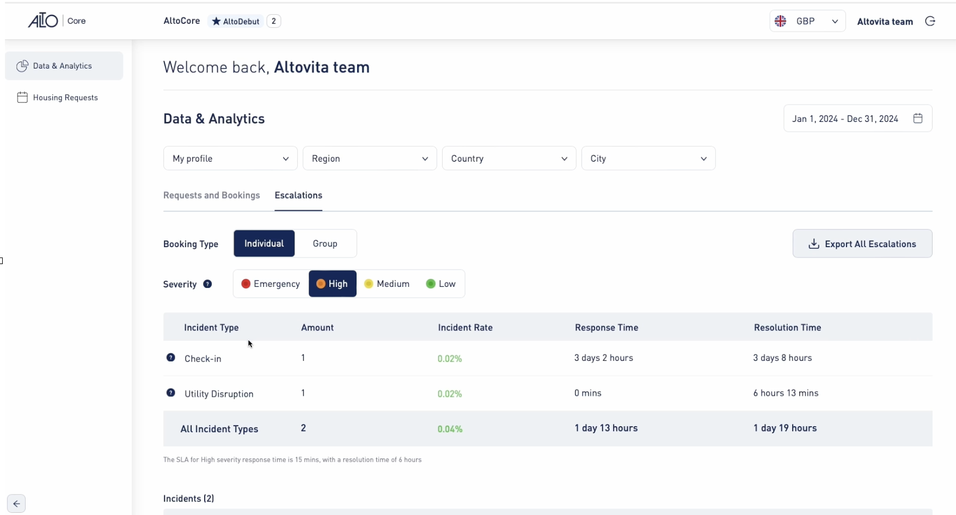
Task: Click the Check-in incident row label
Action: (x=203, y=359)
